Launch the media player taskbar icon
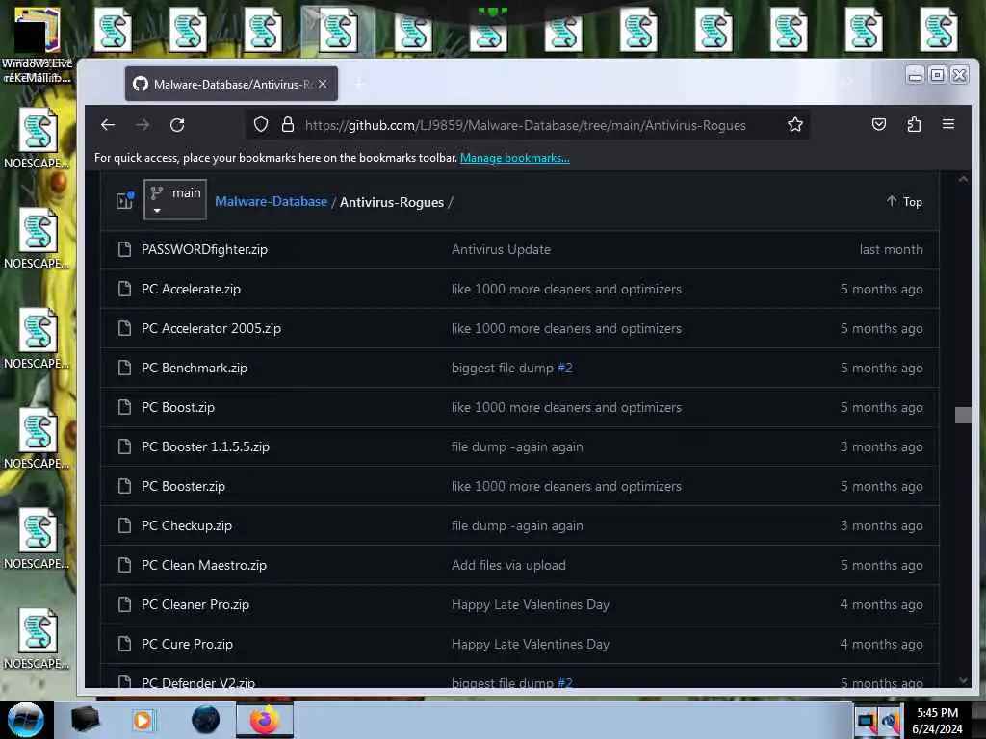The height and width of the screenshot is (739, 986). coord(143,720)
